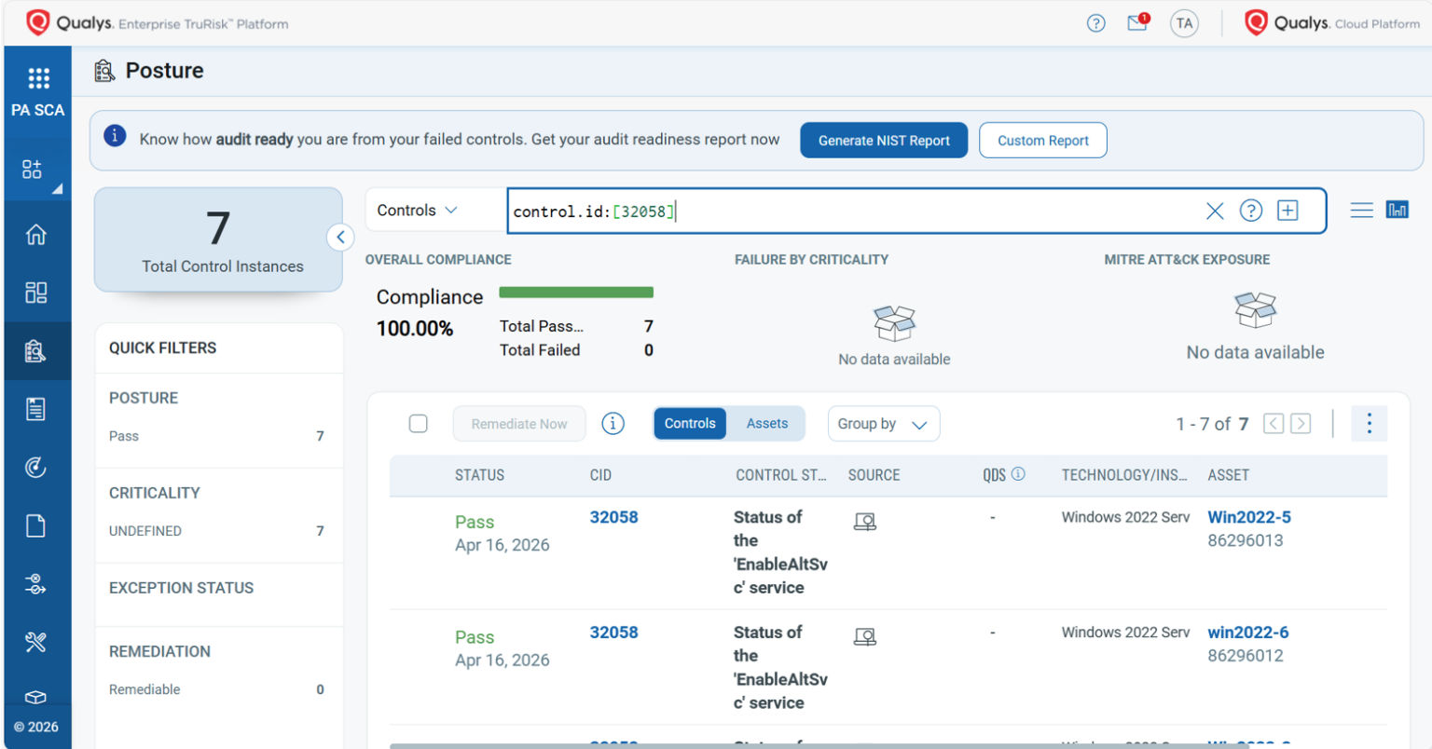Open the help question mark in top bar

[x=1096, y=23]
